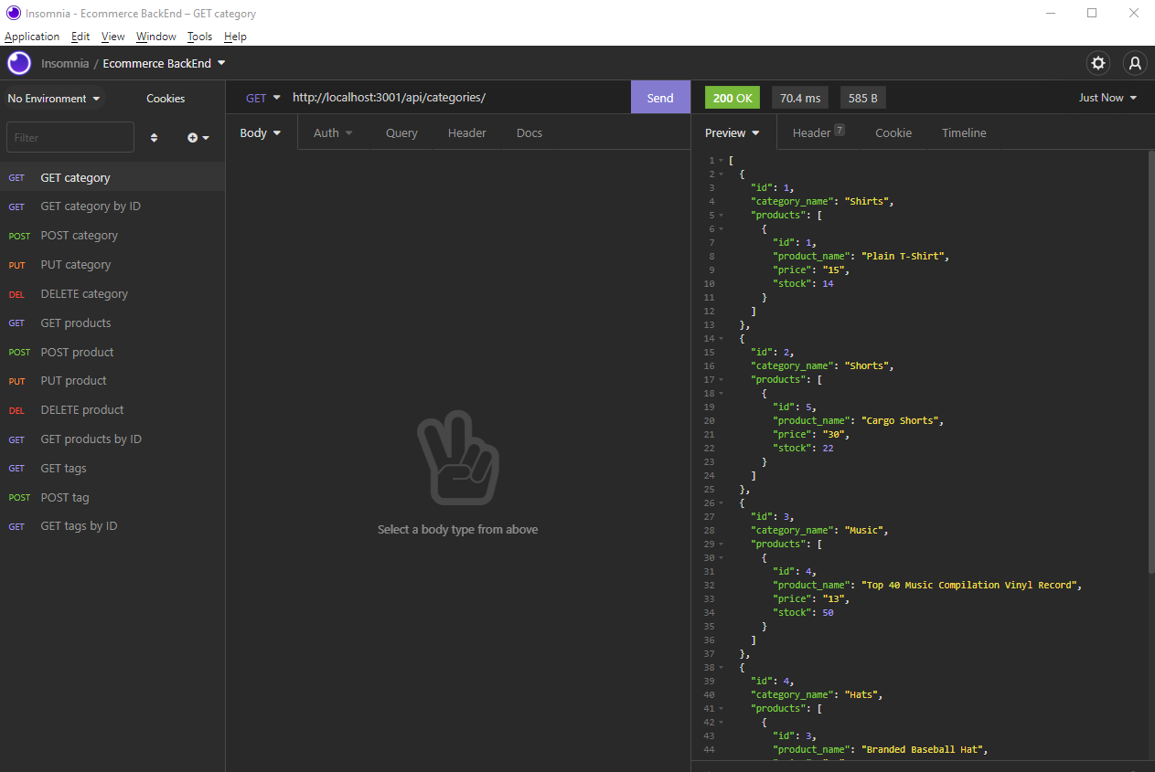
Task: Open the Cookies manager
Action: [166, 98]
